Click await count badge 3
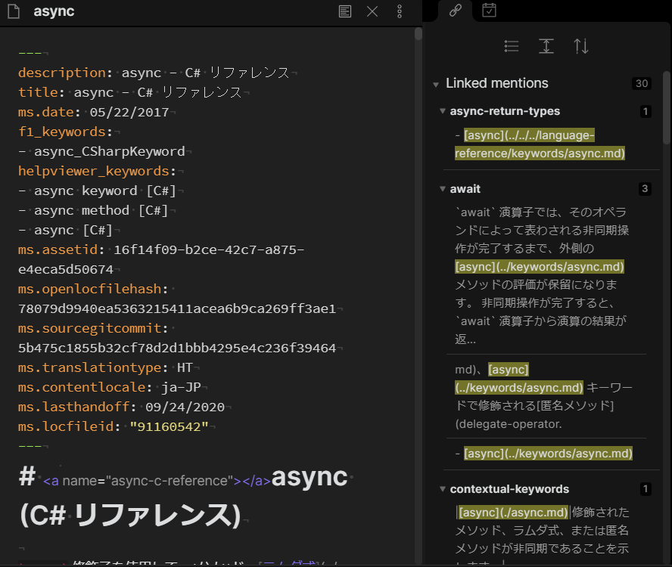Image resolution: width=672 pixels, height=567 pixels. tap(645, 189)
